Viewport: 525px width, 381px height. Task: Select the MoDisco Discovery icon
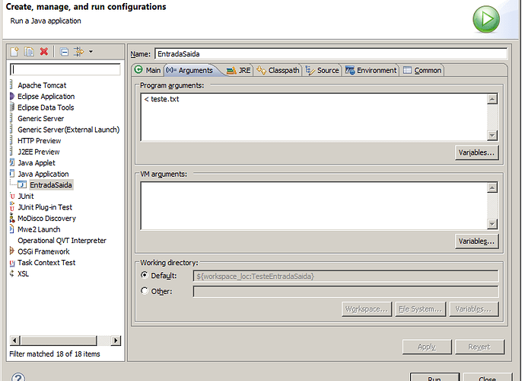[12, 218]
